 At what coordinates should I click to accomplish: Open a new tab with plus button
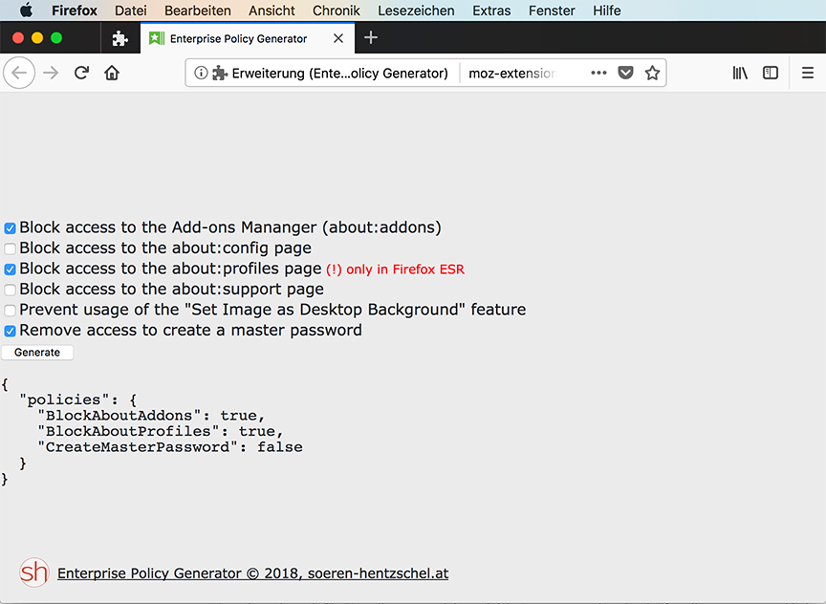(371, 37)
